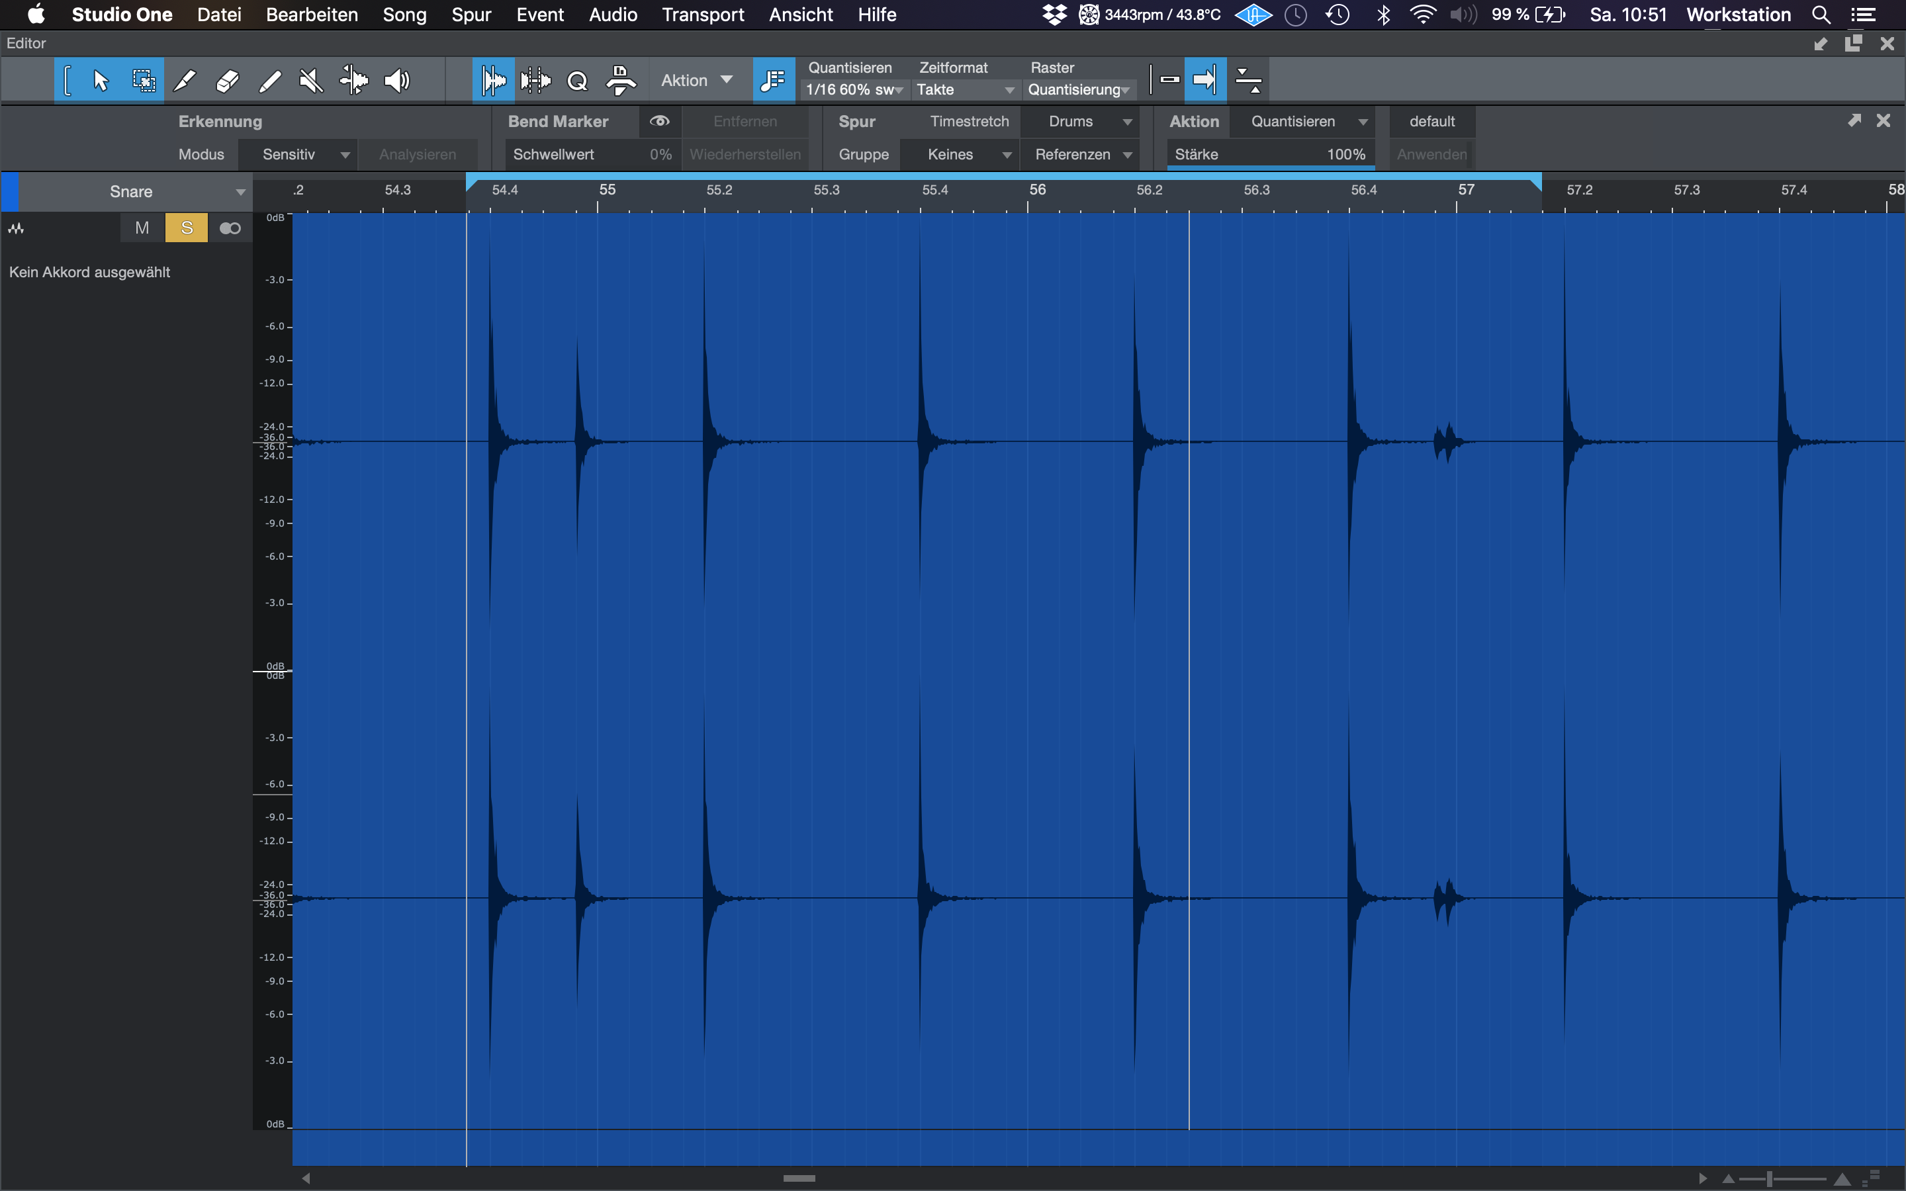
Task: Open the Audio menu
Action: 613,15
